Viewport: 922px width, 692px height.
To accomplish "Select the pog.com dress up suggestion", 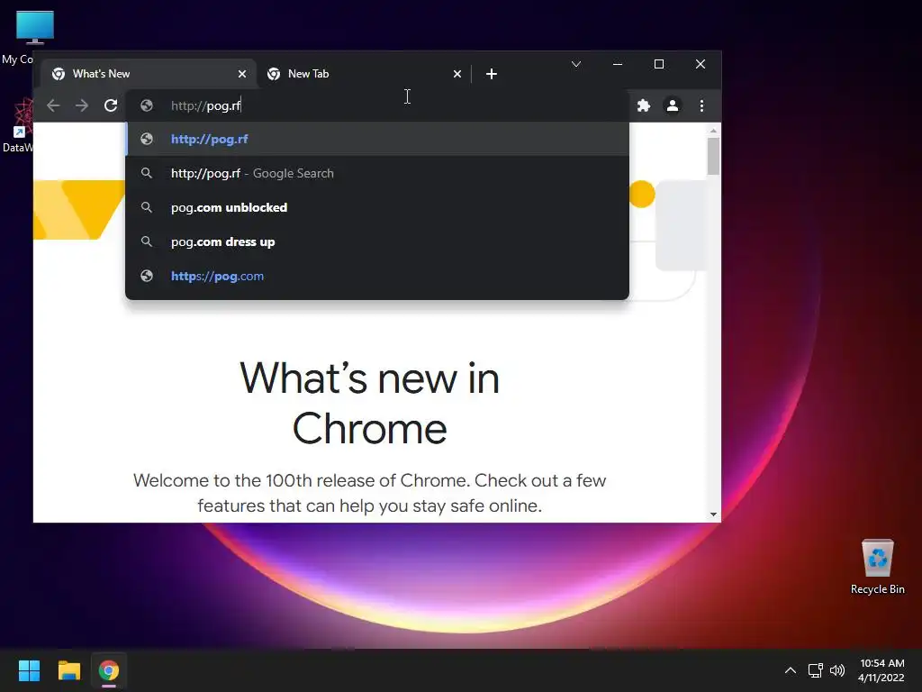I will [377, 241].
